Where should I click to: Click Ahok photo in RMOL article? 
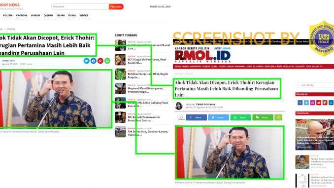pos(230,152)
